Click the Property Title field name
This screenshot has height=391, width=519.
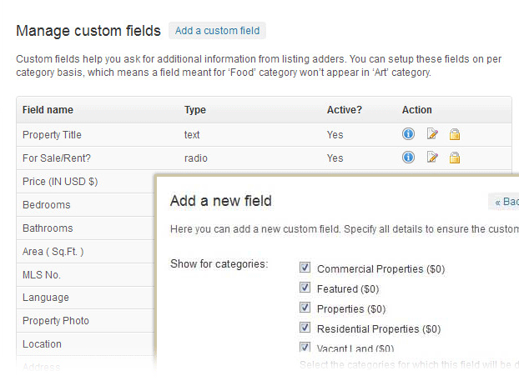[52, 135]
